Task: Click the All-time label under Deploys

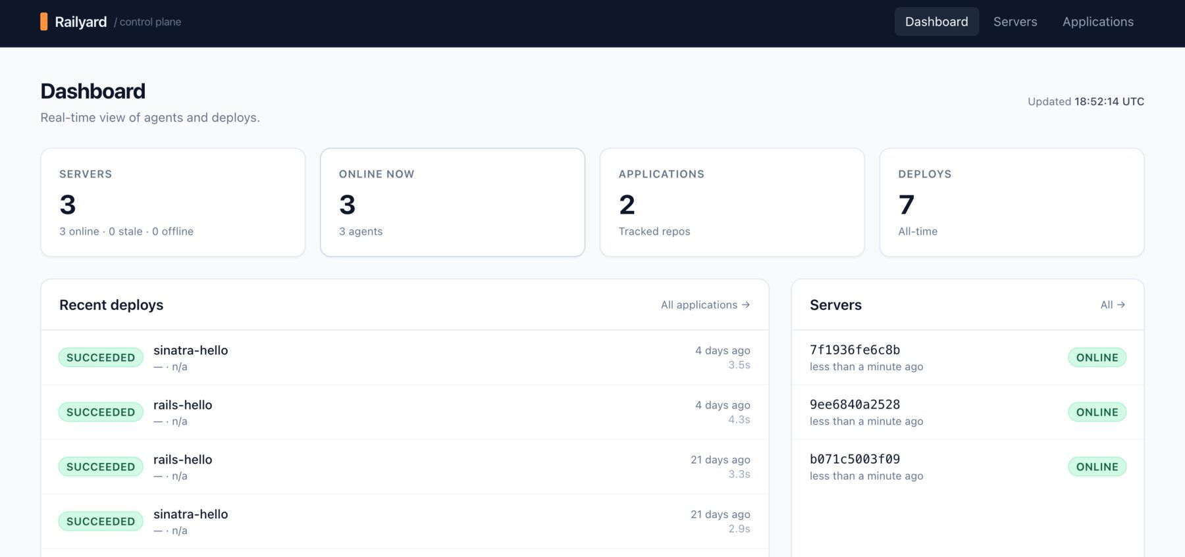Action: coord(918,231)
